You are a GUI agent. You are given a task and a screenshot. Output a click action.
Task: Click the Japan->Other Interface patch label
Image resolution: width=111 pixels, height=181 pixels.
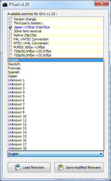point(32,27)
